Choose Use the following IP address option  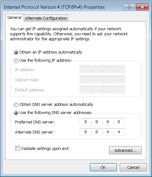click(x=16, y=61)
